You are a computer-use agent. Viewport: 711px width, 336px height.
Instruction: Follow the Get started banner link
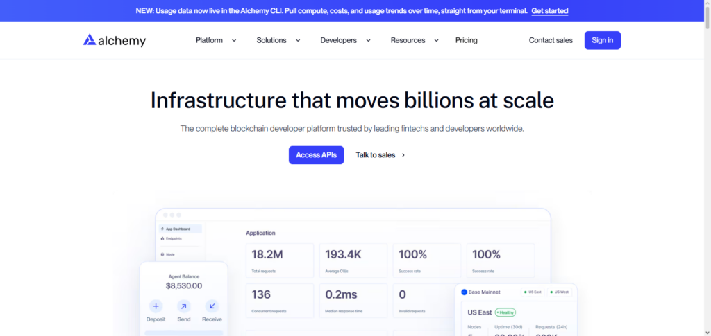tap(550, 11)
